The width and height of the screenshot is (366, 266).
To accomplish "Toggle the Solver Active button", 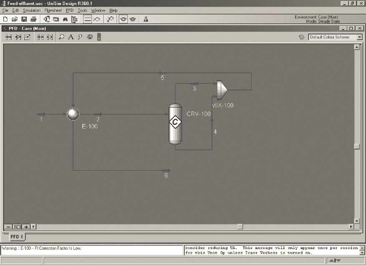I will [124, 19].
